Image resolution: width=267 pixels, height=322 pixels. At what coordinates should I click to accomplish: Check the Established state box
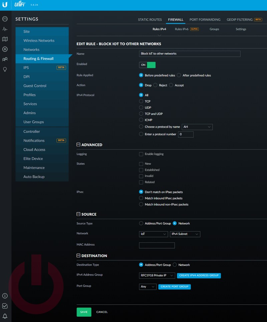tap(141, 170)
